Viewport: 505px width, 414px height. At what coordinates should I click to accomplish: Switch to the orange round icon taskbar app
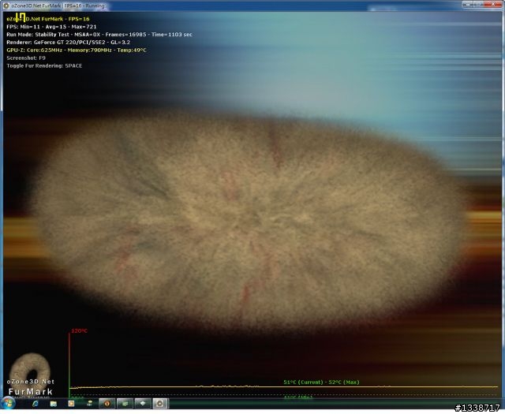(x=107, y=404)
